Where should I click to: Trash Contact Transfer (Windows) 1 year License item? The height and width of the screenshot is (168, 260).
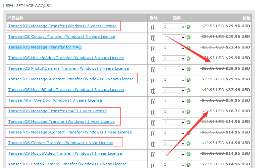tap(153, 144)
